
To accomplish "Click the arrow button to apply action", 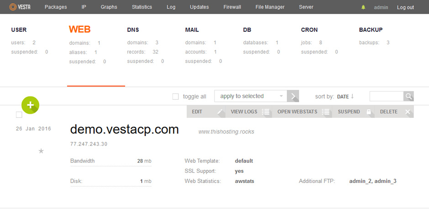I will click(293, 96).
